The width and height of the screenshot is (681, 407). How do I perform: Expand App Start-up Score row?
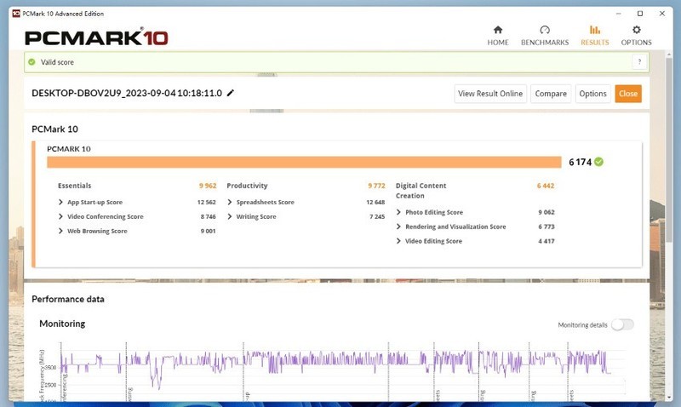click(60, 202)
